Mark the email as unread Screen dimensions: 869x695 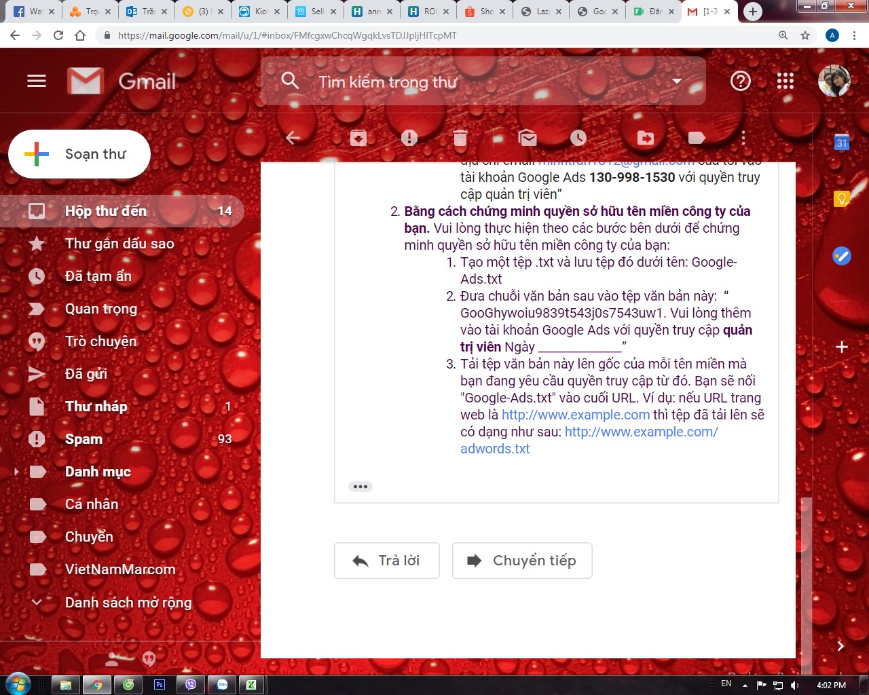point(528,138)
